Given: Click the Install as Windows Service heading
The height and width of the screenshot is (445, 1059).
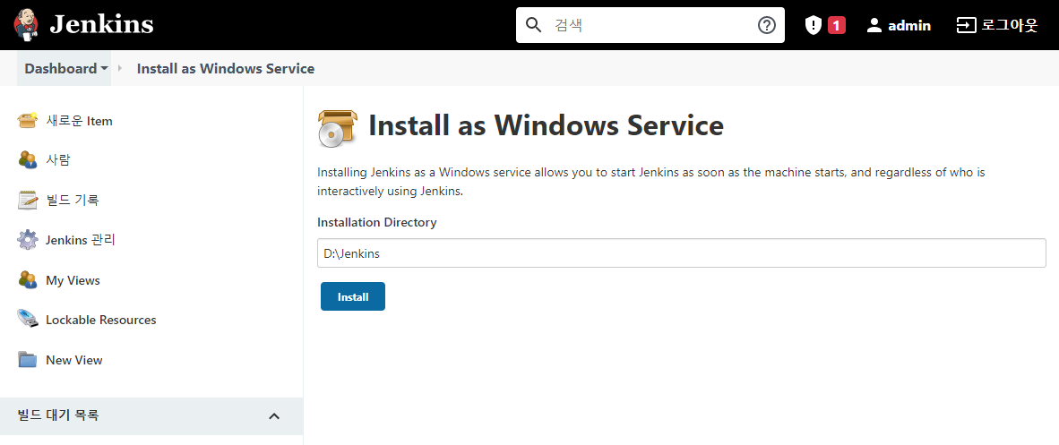Looking at the screenshot, I should pyautogui.click(x=546, y=125).
